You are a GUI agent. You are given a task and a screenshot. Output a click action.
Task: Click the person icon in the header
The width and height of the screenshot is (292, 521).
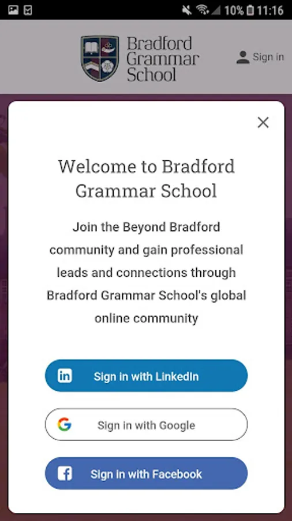click(x=243, y=57)
